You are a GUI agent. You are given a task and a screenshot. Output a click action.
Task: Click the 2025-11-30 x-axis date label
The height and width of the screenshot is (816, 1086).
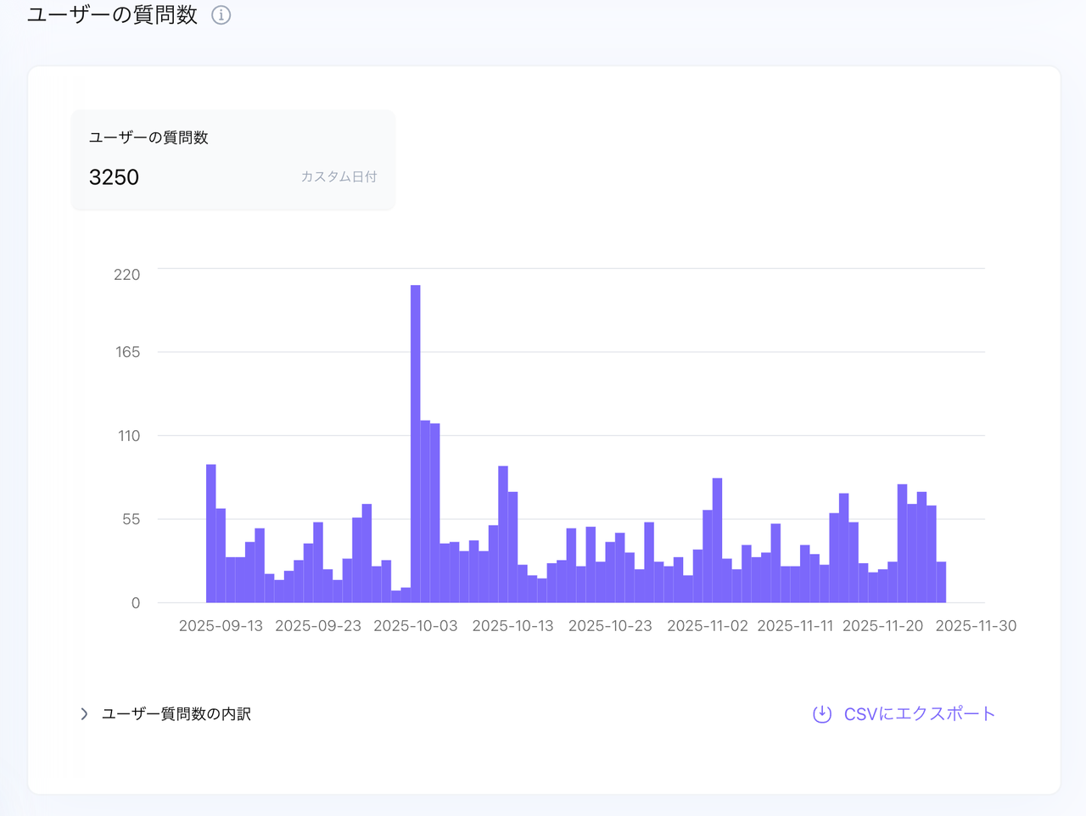[976, 626]
